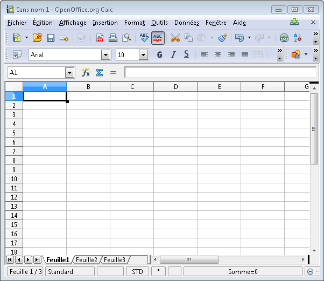Click the Standard page style field
The height and width of the screenshot is (281, 324).
(70, 271)
